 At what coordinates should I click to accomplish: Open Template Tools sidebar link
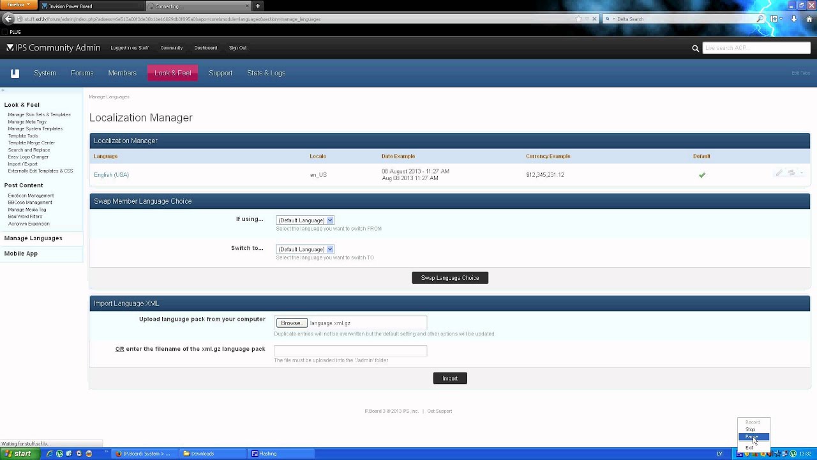(x=23, y=136)
